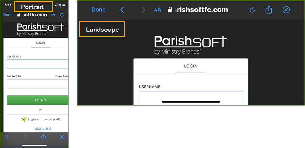Tap the landscape forward chevron

coord(143,10)
